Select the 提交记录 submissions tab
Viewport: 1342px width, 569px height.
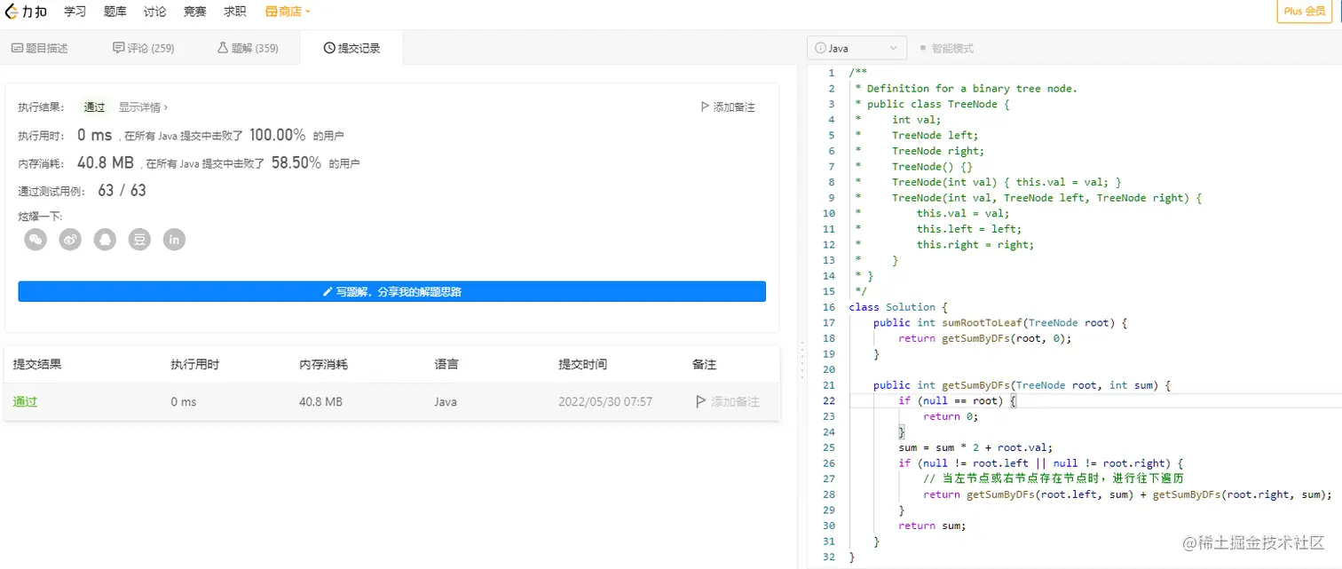[x=351, y=48]
